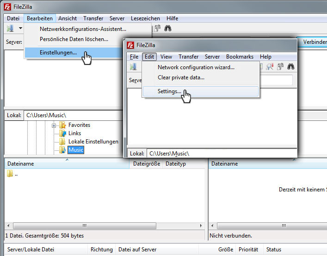Click filename filter magnifier icon in English toolbar
The height and width of the screenshot is (256, 327).
[270, 67]
